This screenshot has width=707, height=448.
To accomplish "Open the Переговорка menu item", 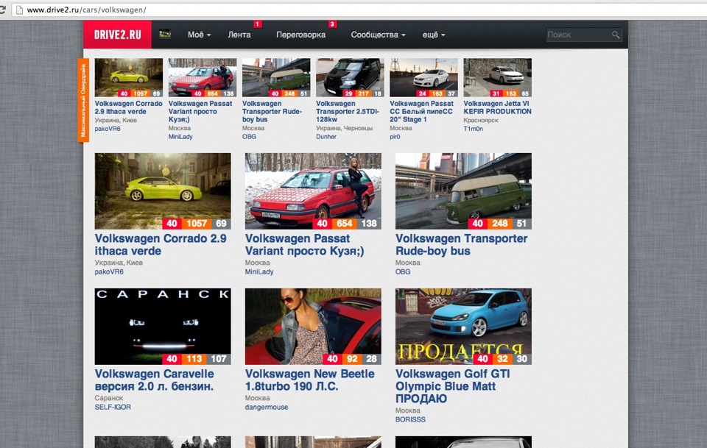I will 300,35.
